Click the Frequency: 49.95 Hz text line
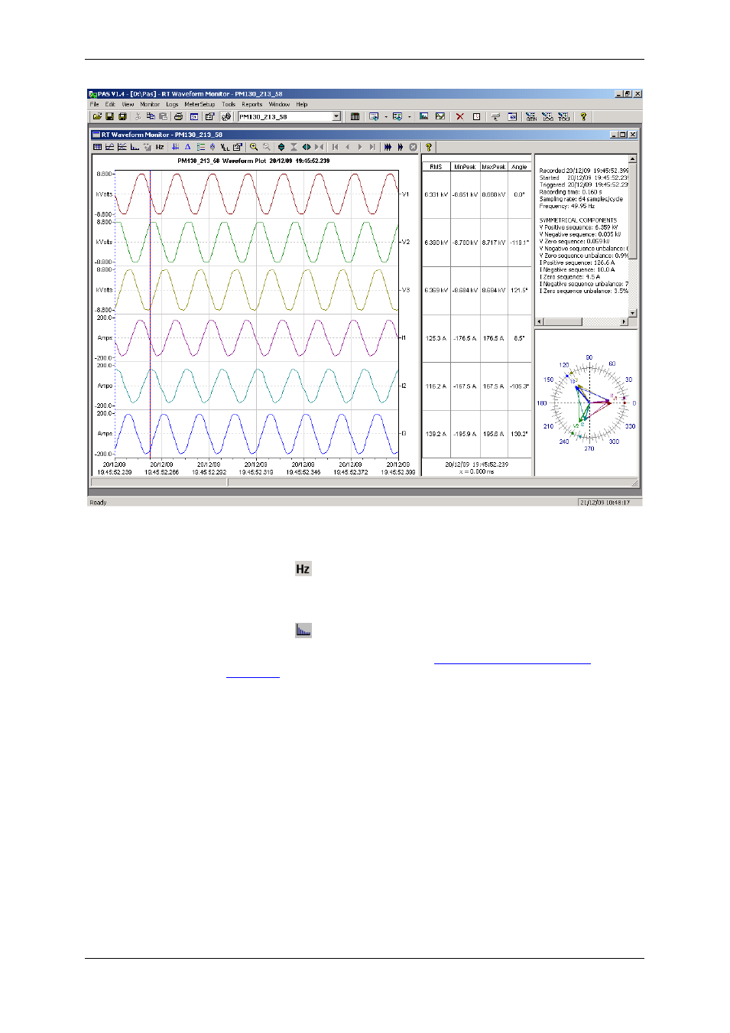Image resolution: width=730 pixels, height=1033 pixels. pos(567,206)
